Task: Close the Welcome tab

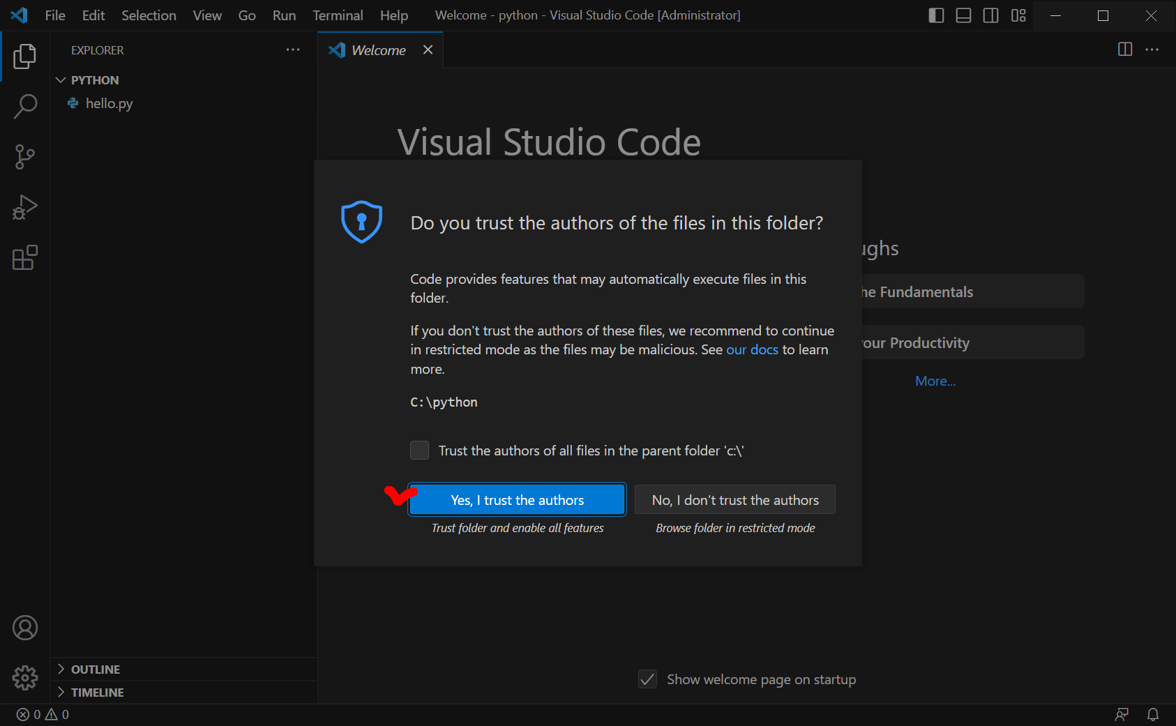Action: point(428,50)
